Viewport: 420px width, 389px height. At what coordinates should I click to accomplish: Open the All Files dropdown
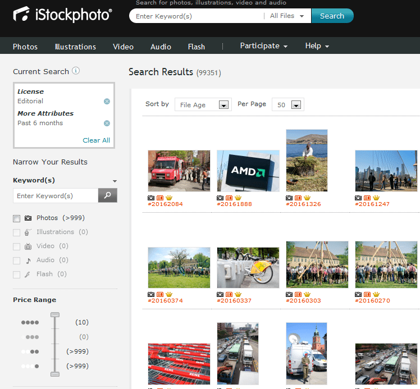287,16
